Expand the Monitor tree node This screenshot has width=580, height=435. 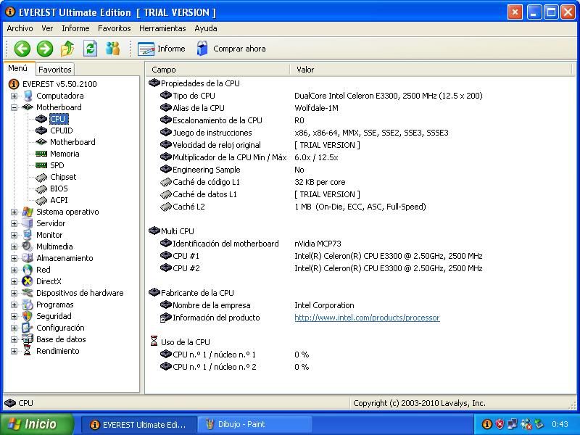coord(14,235)
